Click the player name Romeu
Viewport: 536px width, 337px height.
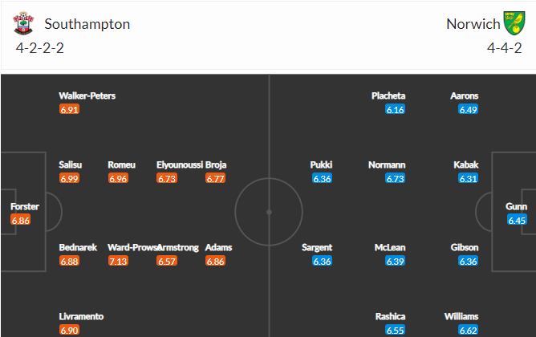[x=122, y=164]
